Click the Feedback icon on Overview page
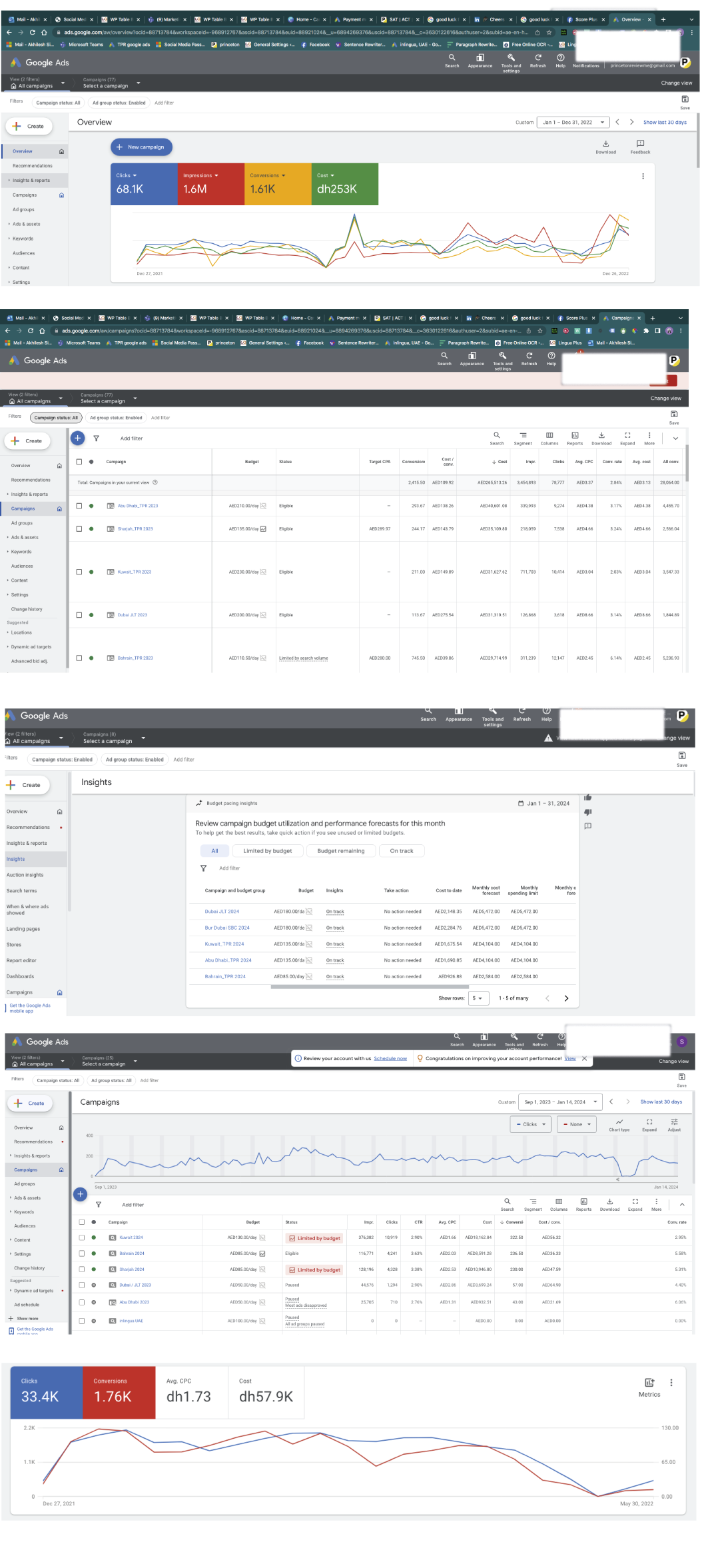The image size is (704, 1542). point(640,144)
